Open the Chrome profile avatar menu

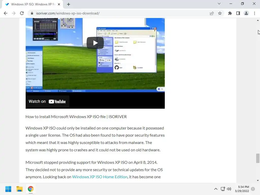click(x=246, y=13)
